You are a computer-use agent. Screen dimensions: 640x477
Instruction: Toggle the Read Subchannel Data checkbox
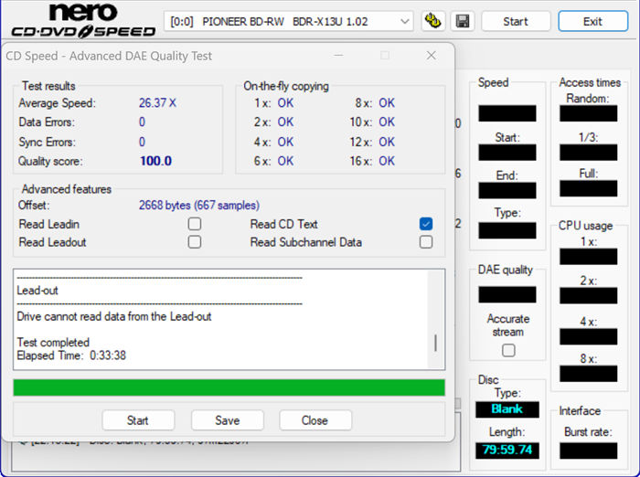coord(426,242)
